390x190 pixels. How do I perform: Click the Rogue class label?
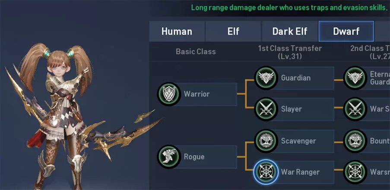[194, 157]
